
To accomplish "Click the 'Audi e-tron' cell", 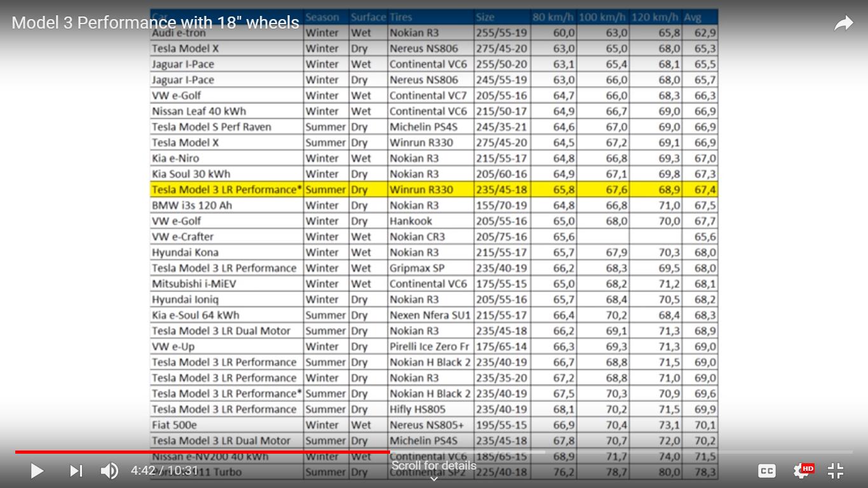I will [x=227, y=33].
